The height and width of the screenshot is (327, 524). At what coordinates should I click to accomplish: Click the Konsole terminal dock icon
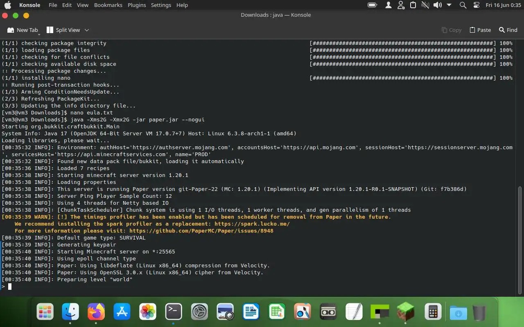[x=174, y=312]
